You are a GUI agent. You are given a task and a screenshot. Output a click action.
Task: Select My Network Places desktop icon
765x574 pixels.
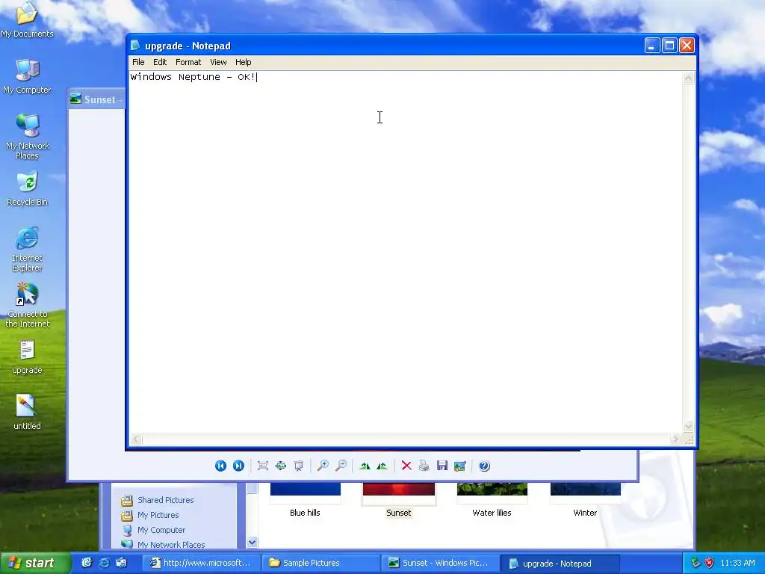click(27, 136)
